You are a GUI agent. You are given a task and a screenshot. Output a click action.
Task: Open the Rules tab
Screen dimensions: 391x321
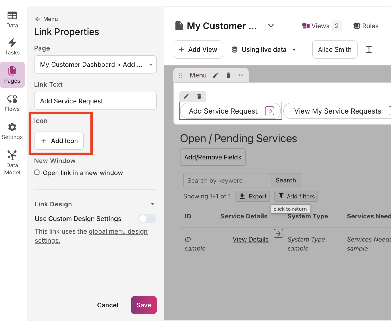pyautogui.click(x=366, y=26)
